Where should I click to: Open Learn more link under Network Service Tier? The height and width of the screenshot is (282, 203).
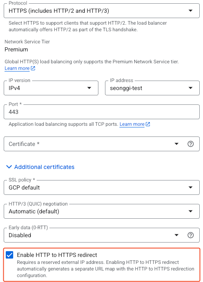click(17, 68)
